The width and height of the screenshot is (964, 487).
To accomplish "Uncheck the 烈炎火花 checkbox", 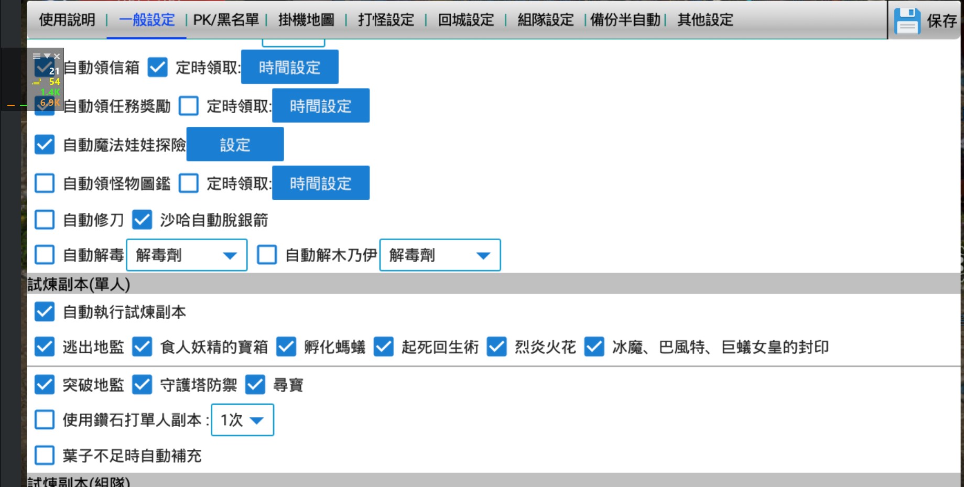I will point(496,347).
